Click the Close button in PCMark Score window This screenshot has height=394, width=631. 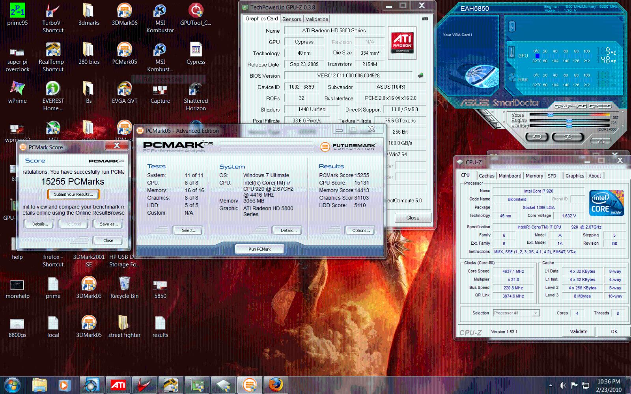coord(108,240)
